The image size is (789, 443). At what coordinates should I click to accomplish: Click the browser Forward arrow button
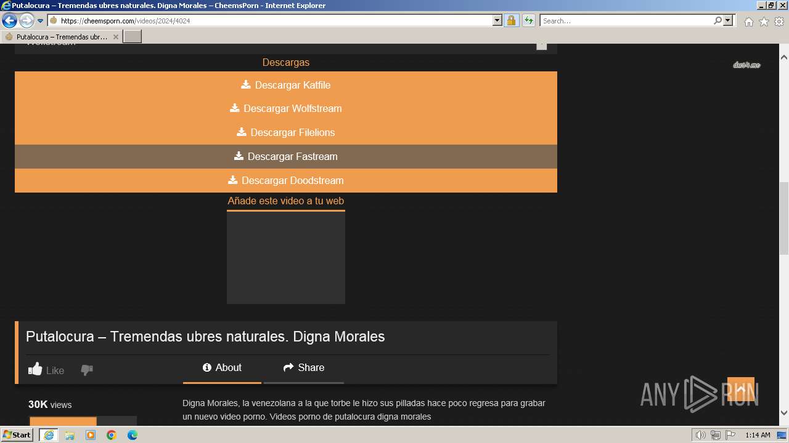click(x=27, y=21)
